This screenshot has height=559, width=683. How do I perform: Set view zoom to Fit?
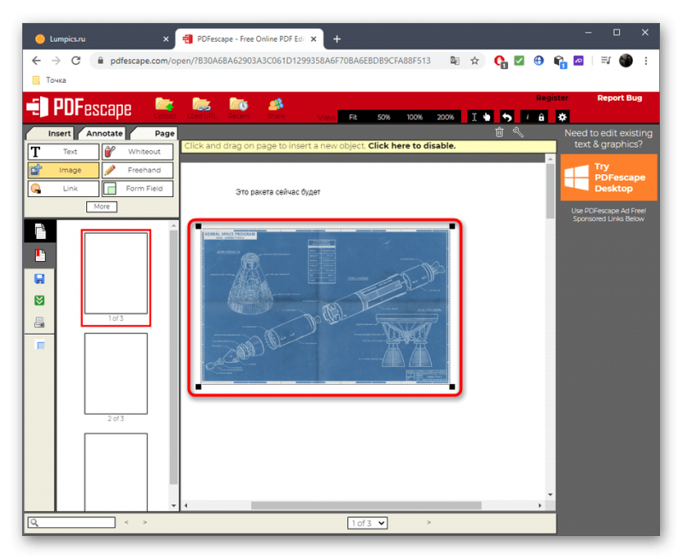coord(353,117)
